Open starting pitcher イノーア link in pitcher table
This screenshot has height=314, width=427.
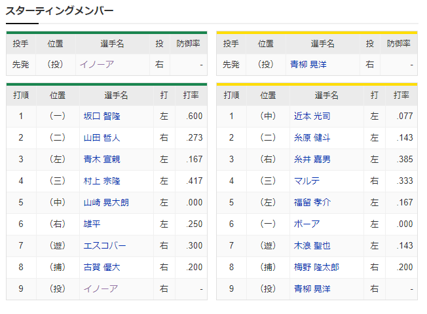click(x=97, y=65)
